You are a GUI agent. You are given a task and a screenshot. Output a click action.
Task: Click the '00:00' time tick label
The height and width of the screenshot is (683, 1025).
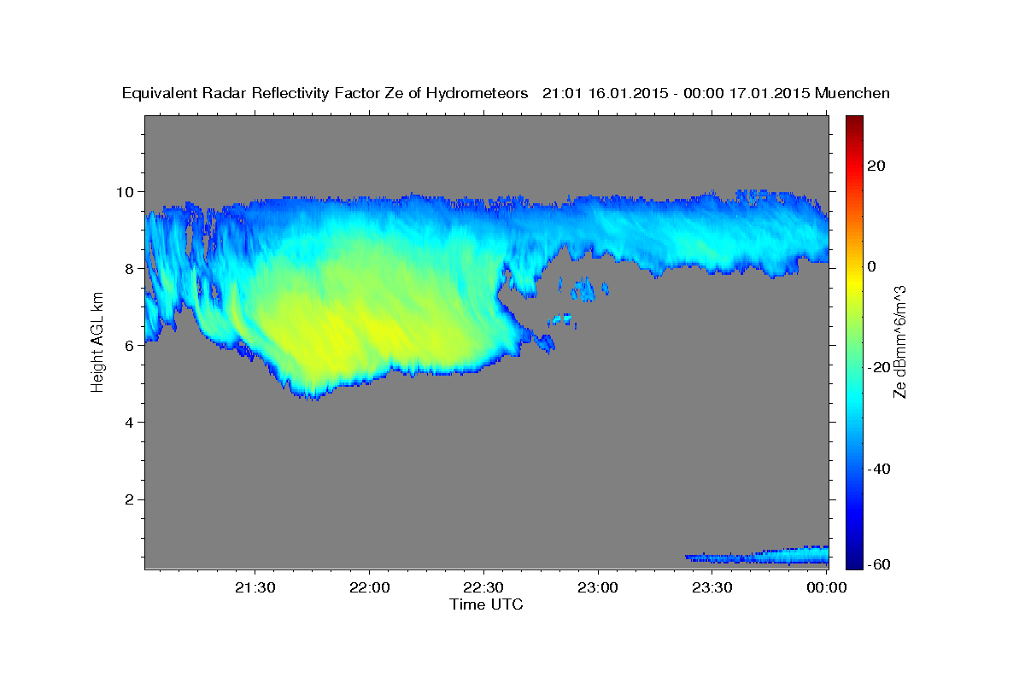tap(827, 587)
